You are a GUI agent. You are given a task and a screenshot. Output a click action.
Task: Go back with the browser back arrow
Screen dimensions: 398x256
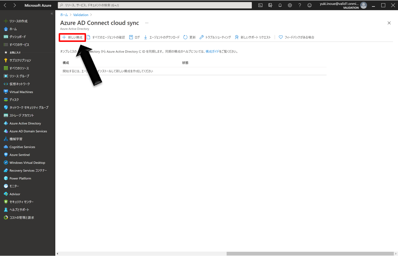pyautogui.click(x=5, y=5)
